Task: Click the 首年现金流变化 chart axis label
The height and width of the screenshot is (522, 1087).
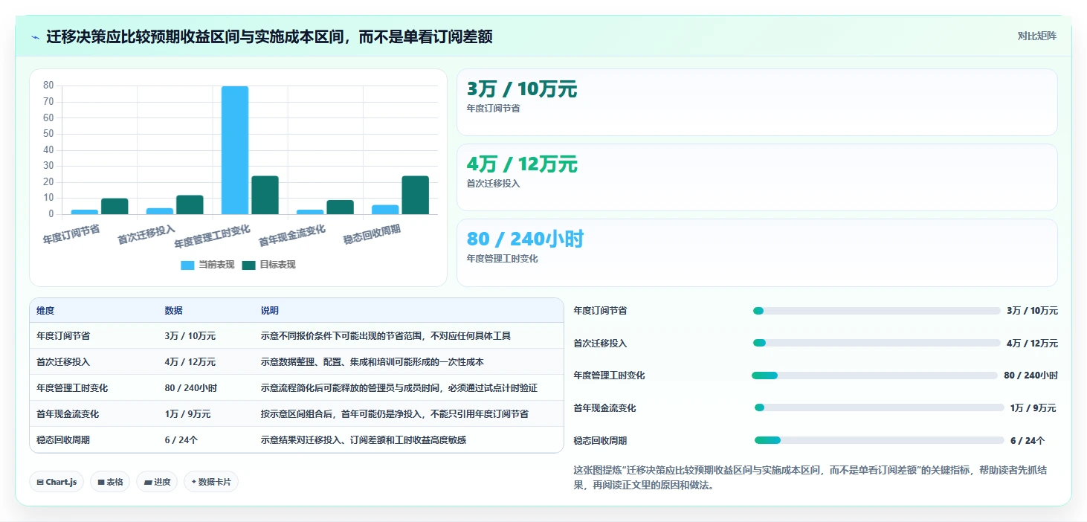Action: point(292,236)
